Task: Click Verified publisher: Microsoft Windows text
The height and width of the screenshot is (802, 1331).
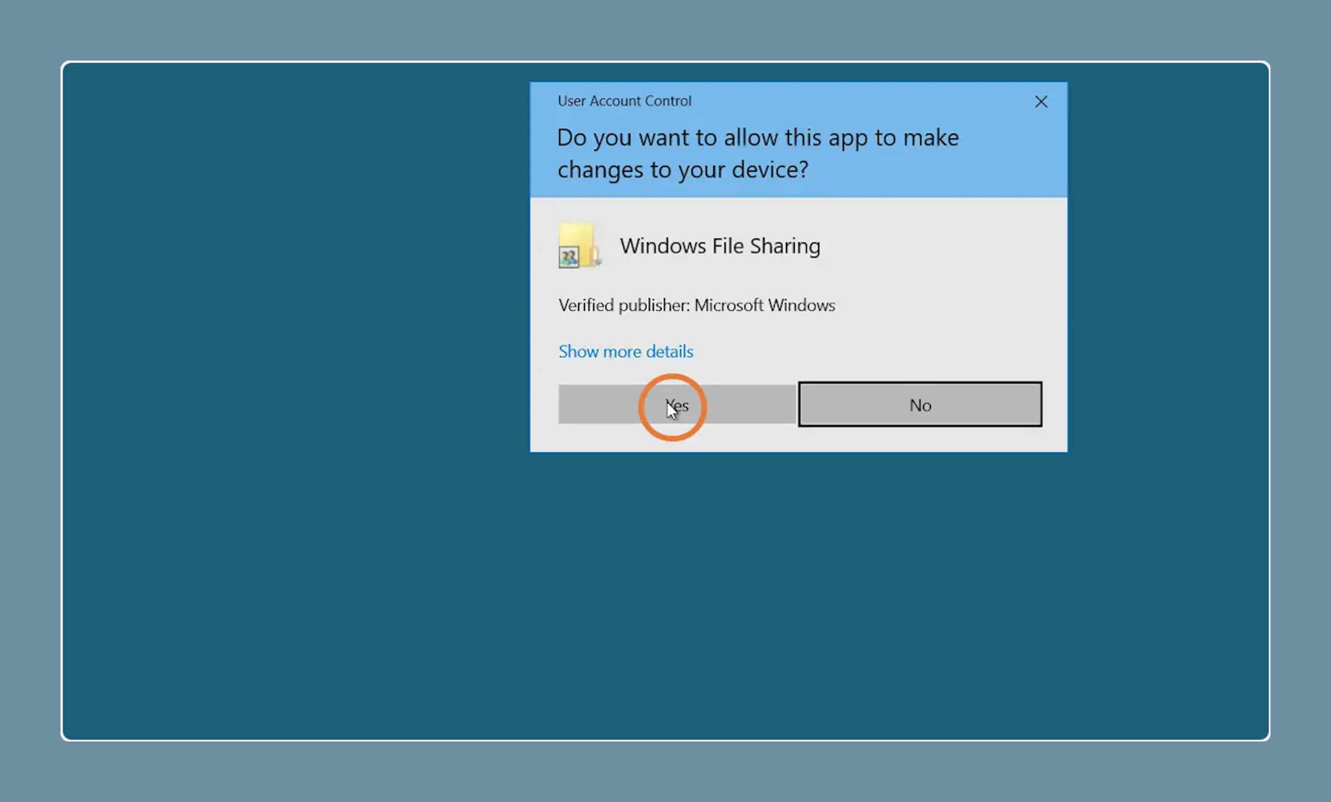Action: [697, 305]
